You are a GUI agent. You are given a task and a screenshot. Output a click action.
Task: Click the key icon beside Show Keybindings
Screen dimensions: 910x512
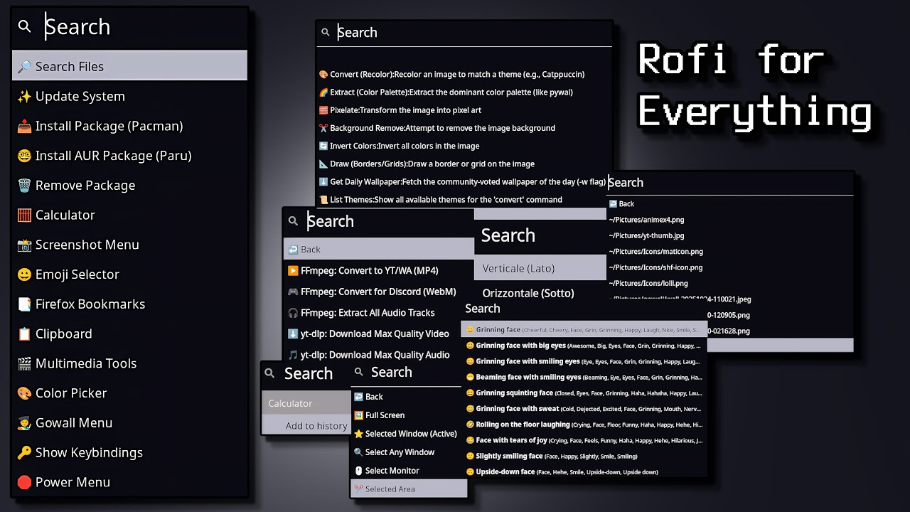click(24, 453)
